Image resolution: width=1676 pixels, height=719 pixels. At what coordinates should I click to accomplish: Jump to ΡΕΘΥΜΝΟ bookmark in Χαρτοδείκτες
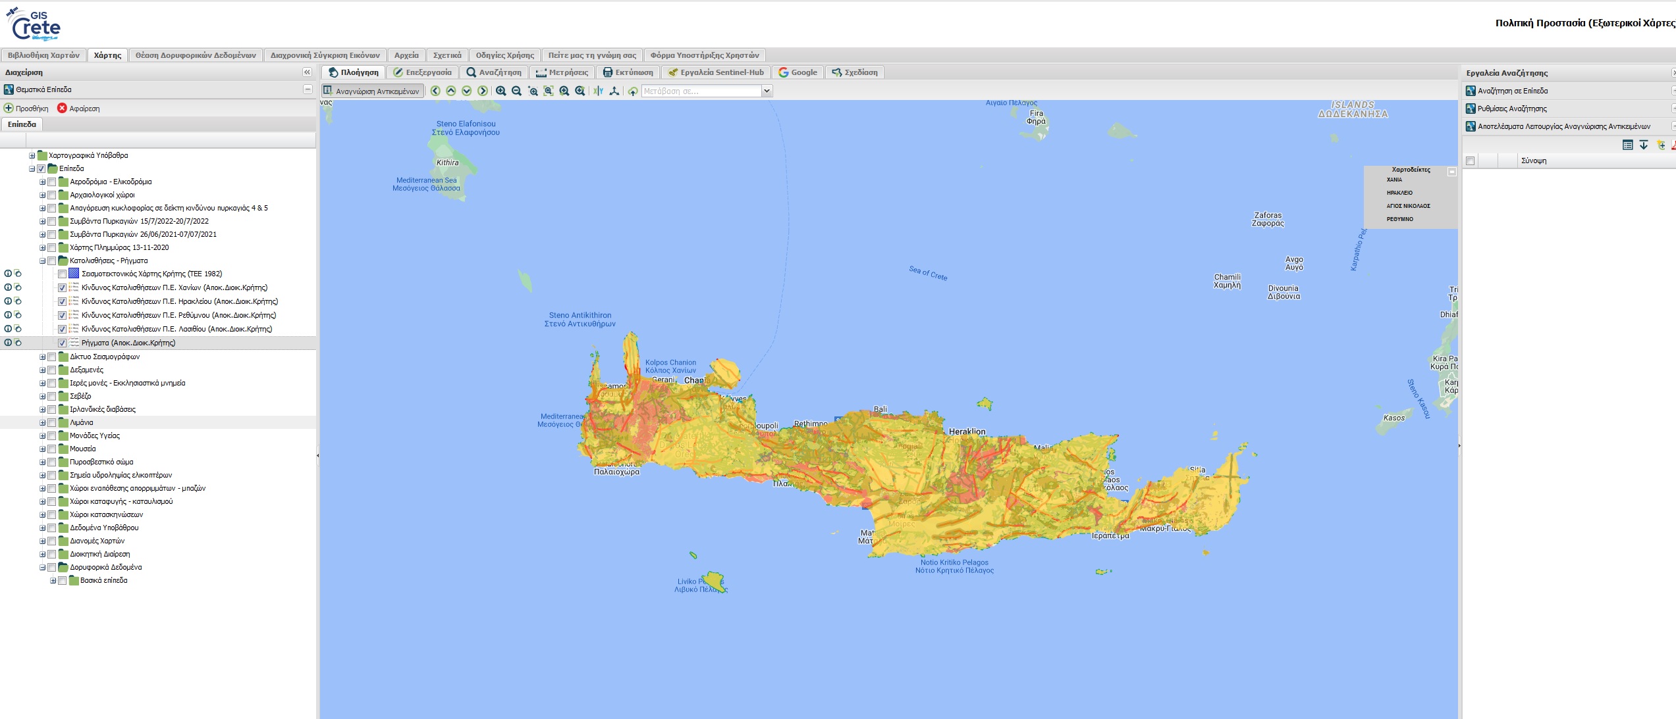tap(1399, 219)
